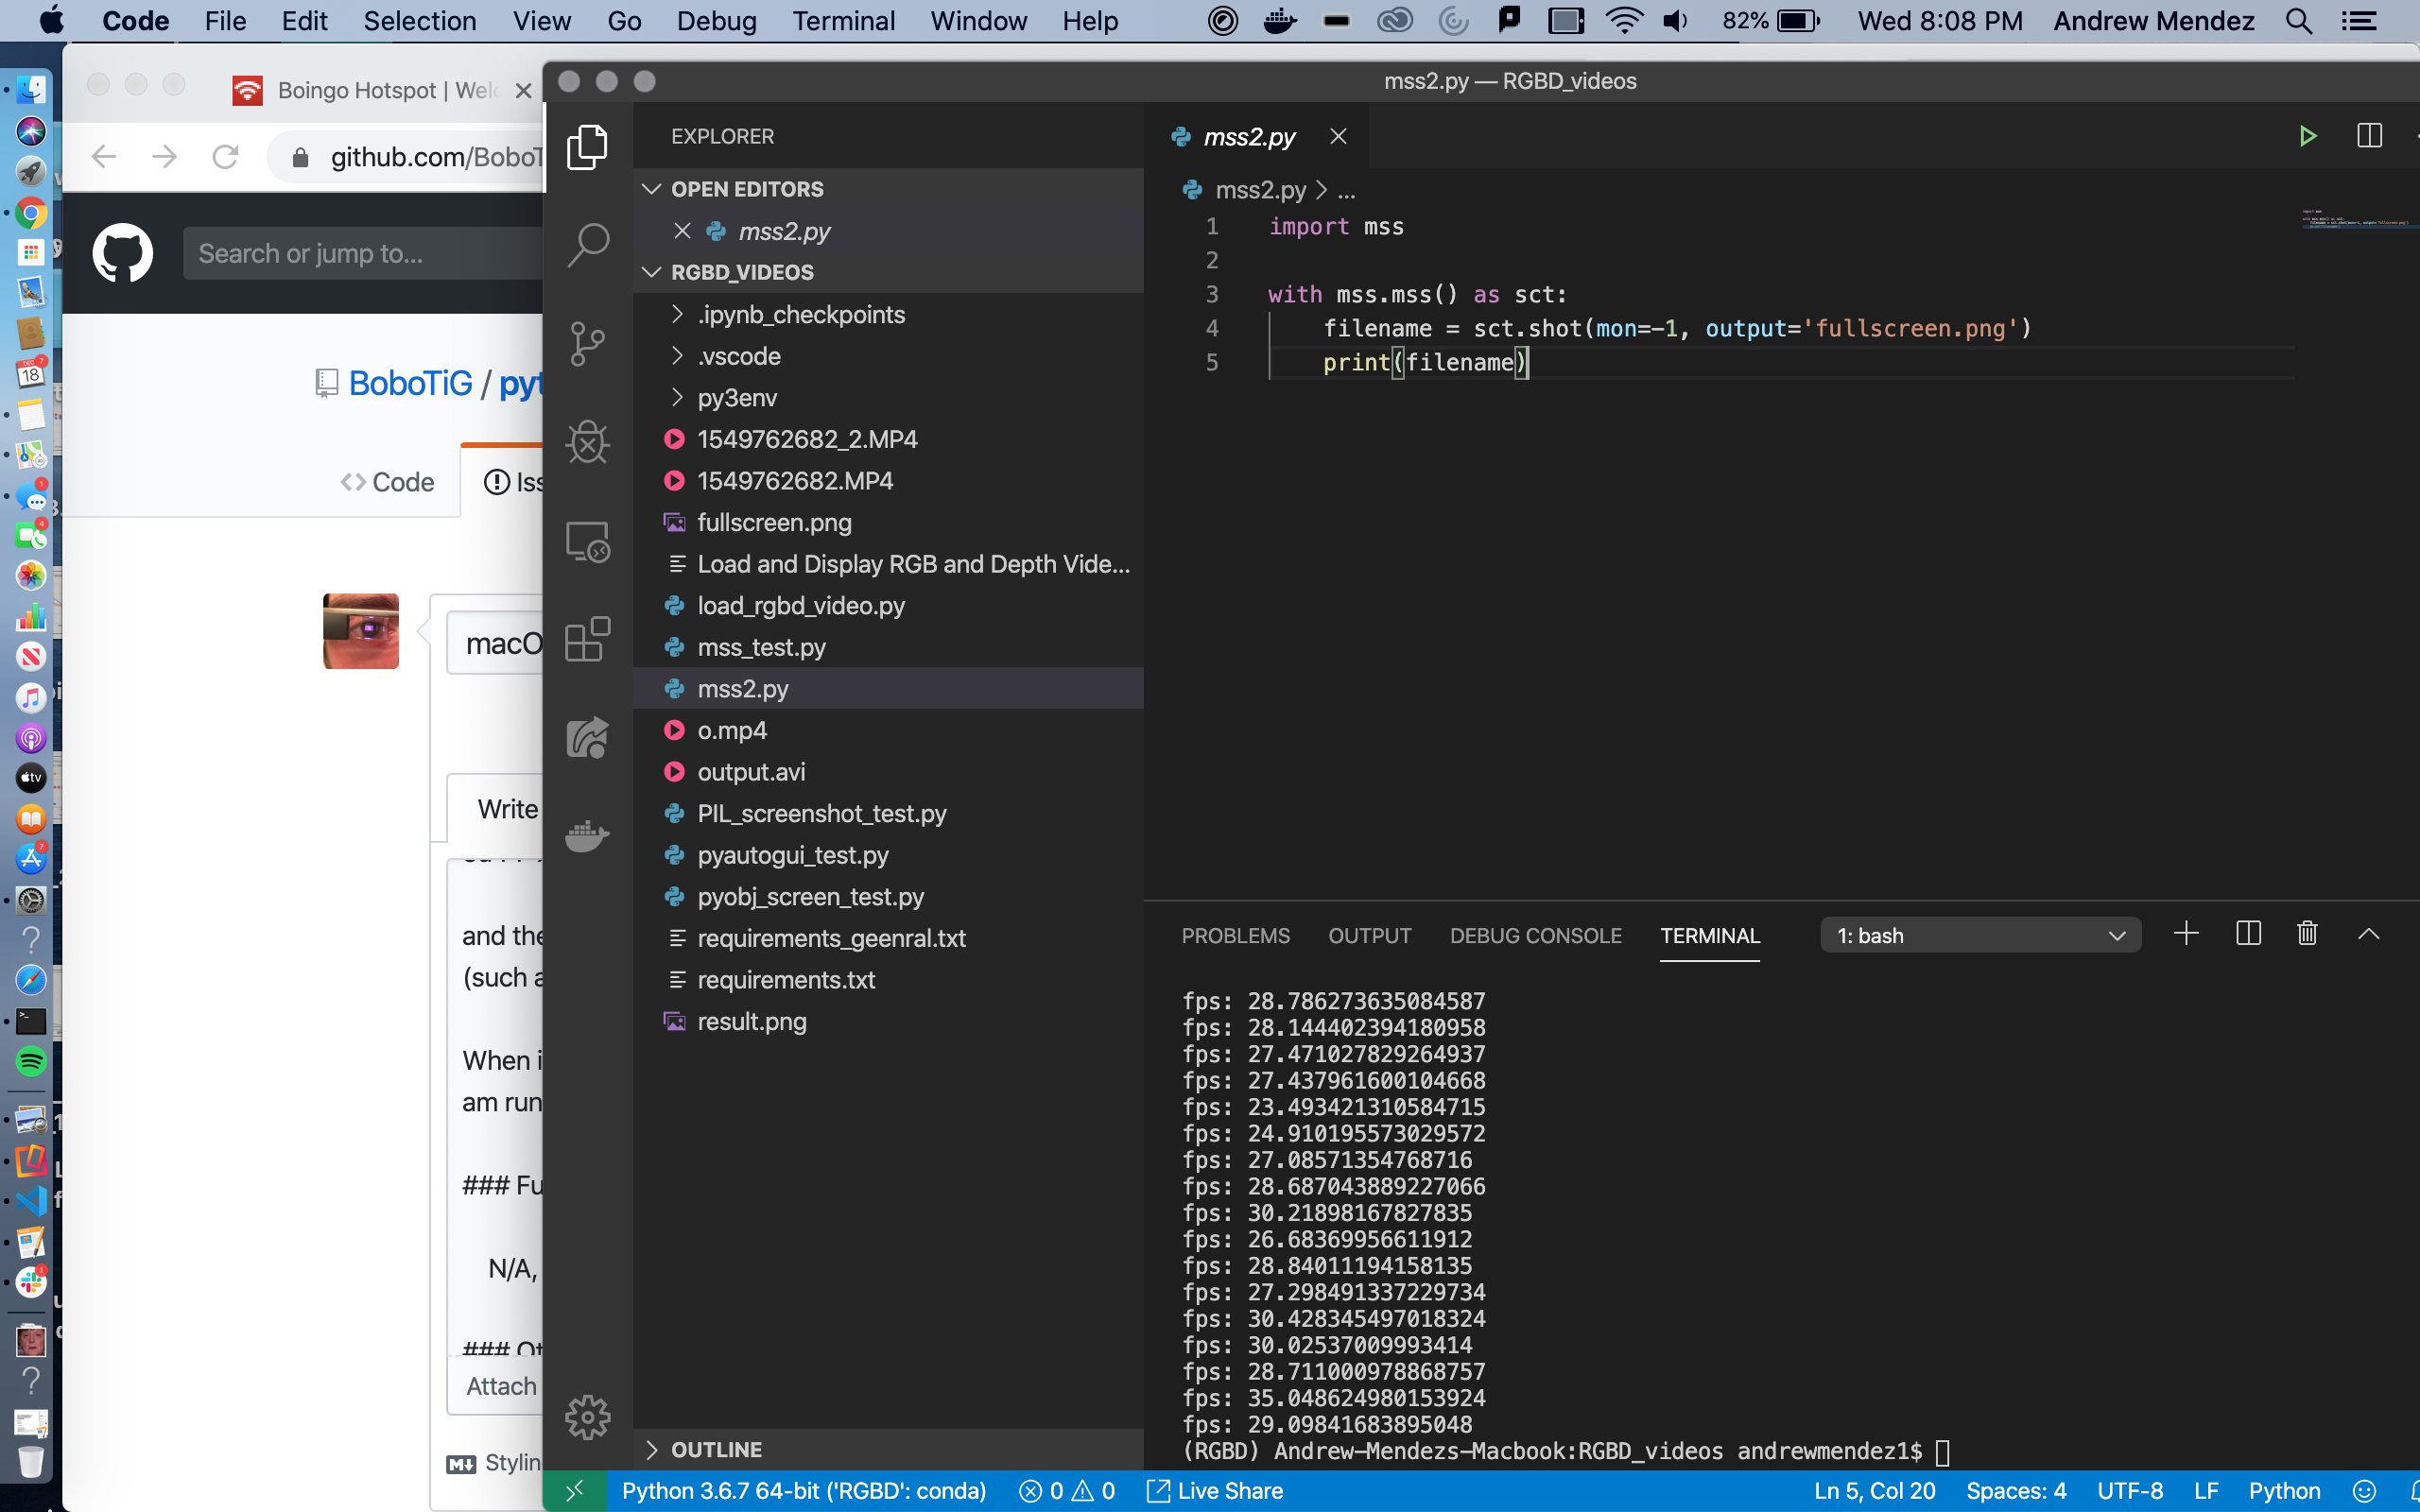Maximize the terminal panel with the up chevron
Image resolution: width=2420 pixels, height=1512 pixels.
click(x=2368, y=934)
